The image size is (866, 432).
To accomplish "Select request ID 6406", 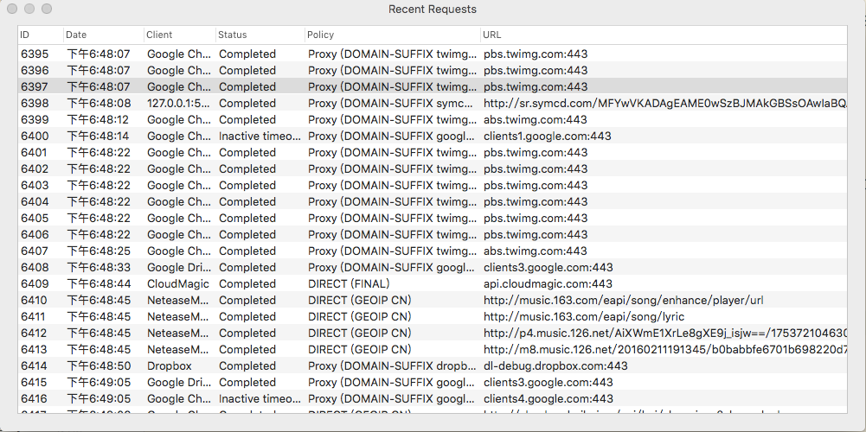I will point(35,234).
